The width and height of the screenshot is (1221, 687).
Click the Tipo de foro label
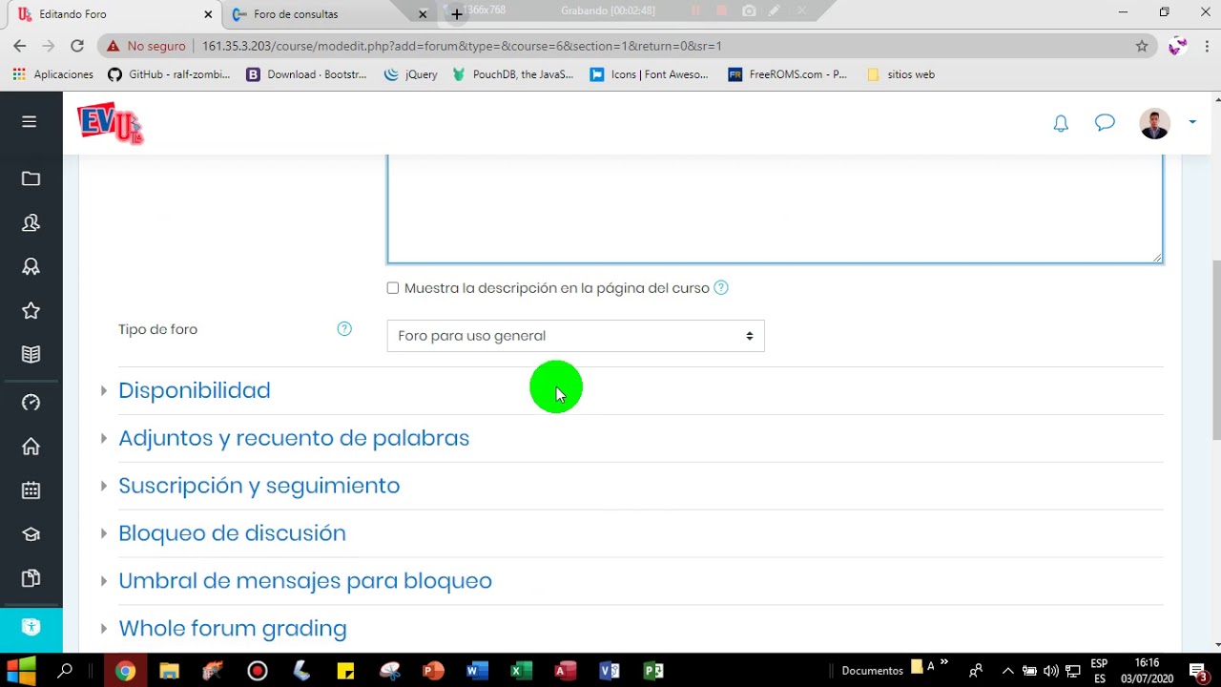pos(158,329)
